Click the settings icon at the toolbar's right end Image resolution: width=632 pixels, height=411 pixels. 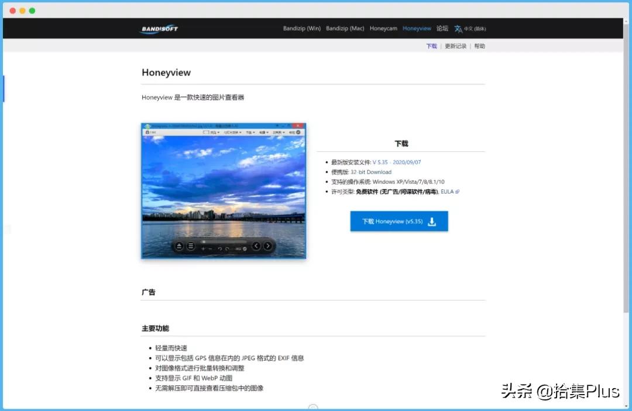(x=297, y=133)
